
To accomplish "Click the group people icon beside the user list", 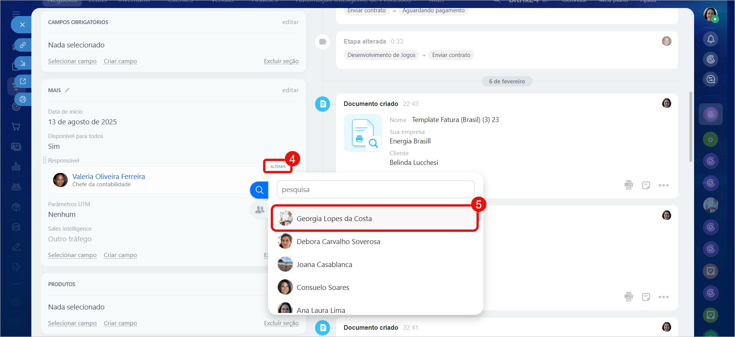I will pos(260,210).
